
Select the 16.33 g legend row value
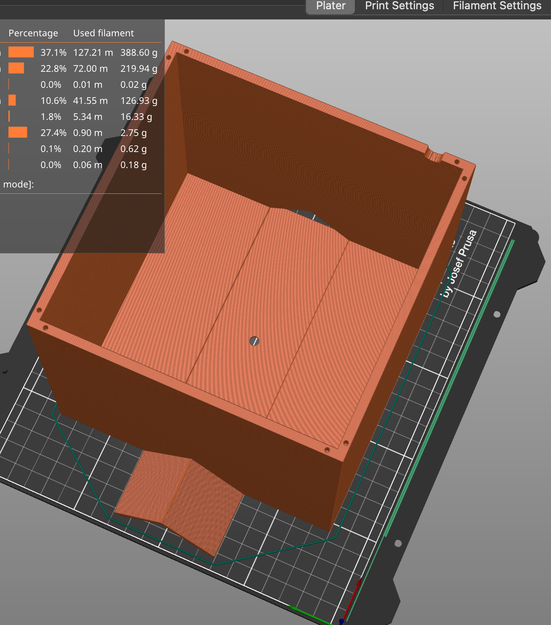click(136, 117)
